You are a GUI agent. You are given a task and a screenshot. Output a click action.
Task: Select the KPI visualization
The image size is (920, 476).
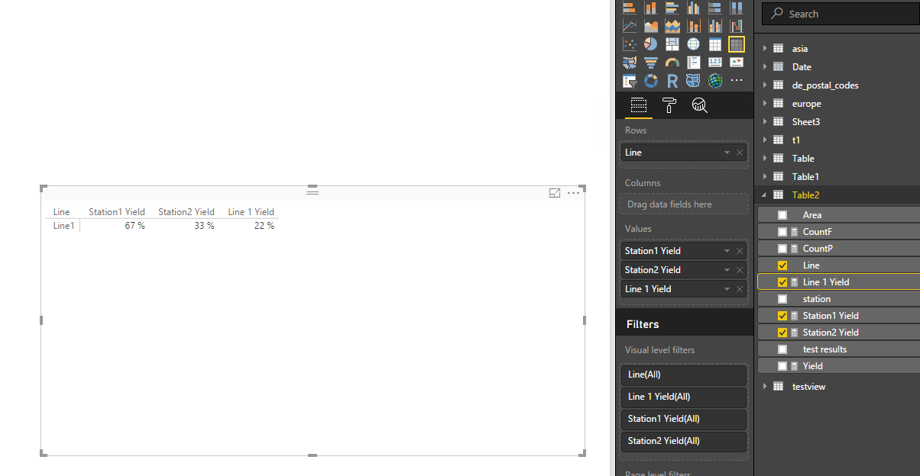pyautogui.click(x=737, y=63)
